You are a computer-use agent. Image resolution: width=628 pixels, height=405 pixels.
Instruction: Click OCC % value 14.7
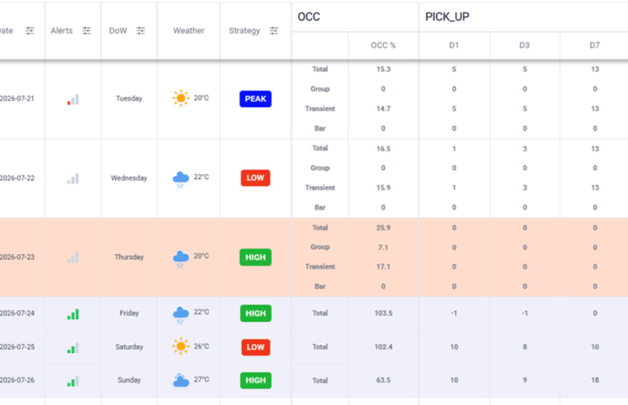tap(383, 109)
